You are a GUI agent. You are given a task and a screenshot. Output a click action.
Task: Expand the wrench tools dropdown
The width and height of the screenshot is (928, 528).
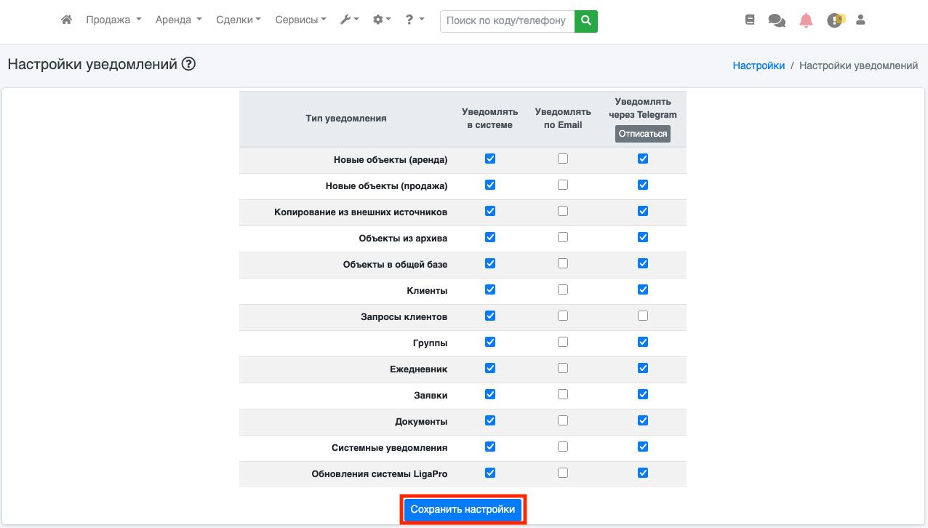349,20
